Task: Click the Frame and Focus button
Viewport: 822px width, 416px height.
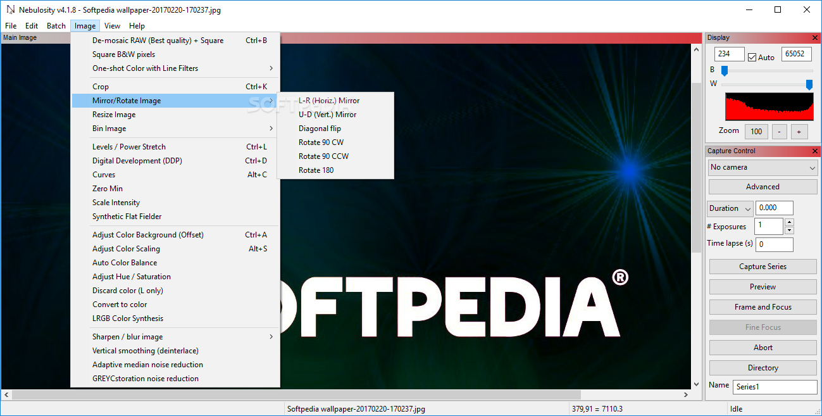Action: 763,307
